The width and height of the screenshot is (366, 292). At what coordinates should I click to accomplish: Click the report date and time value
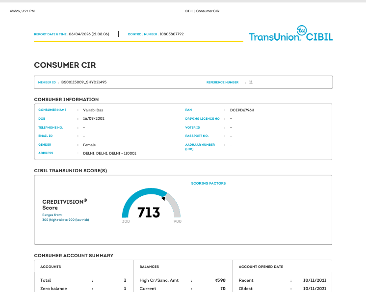click(89, 34)
